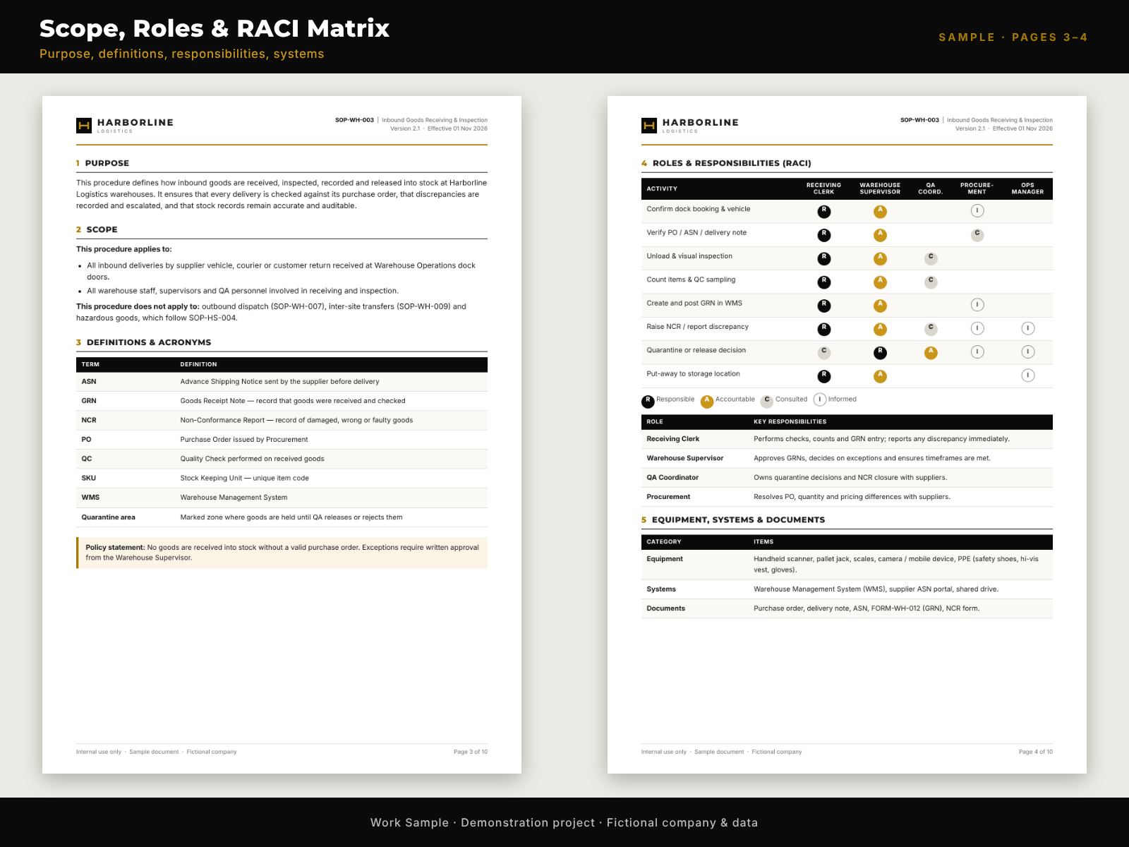The height and width of the screenshot is (847, 1129).
Task: Click the 'Warehouse Management System' definition
Action: [x=234, y=498]
